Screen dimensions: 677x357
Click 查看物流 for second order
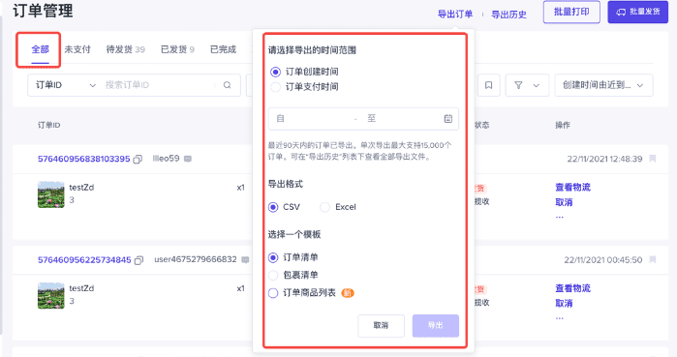[572, 288]
